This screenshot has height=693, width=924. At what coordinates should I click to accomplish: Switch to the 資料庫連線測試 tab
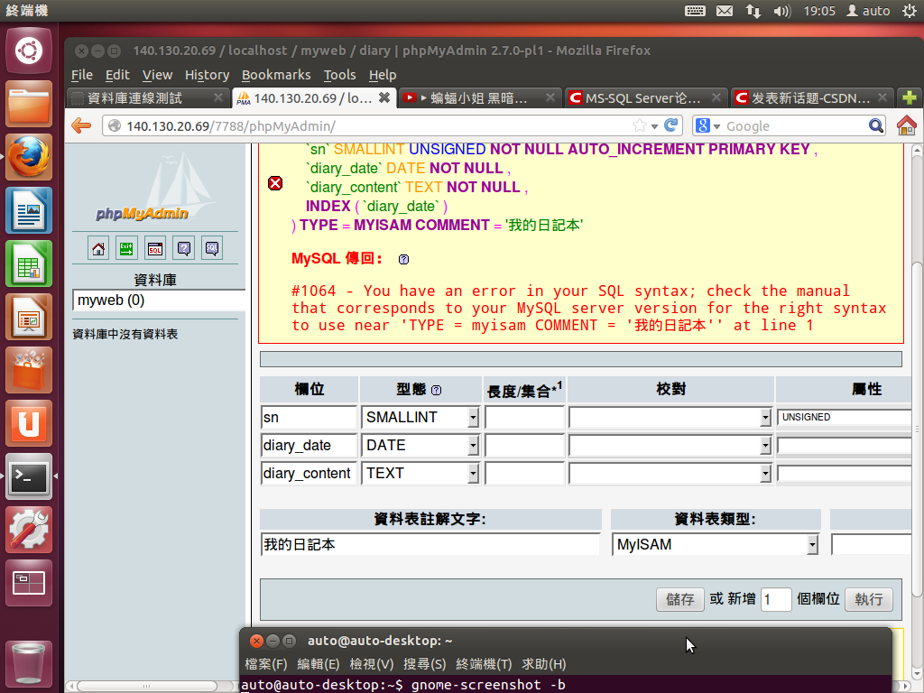tap(135, 97)
